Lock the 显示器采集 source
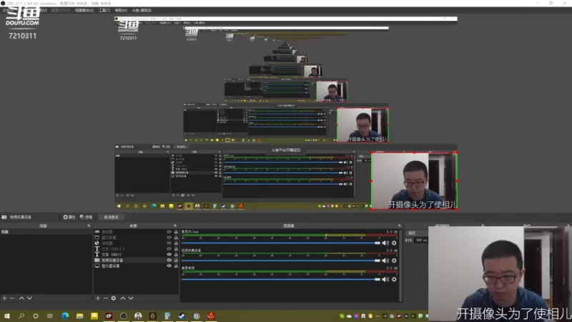Viewport: 572px width, 322px height. point(176,266)
